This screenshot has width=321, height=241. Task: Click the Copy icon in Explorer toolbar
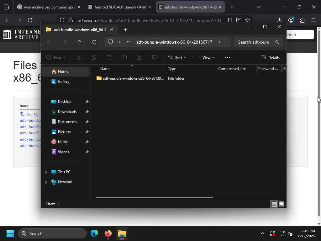pyautogui.click(x=94, y=58)
